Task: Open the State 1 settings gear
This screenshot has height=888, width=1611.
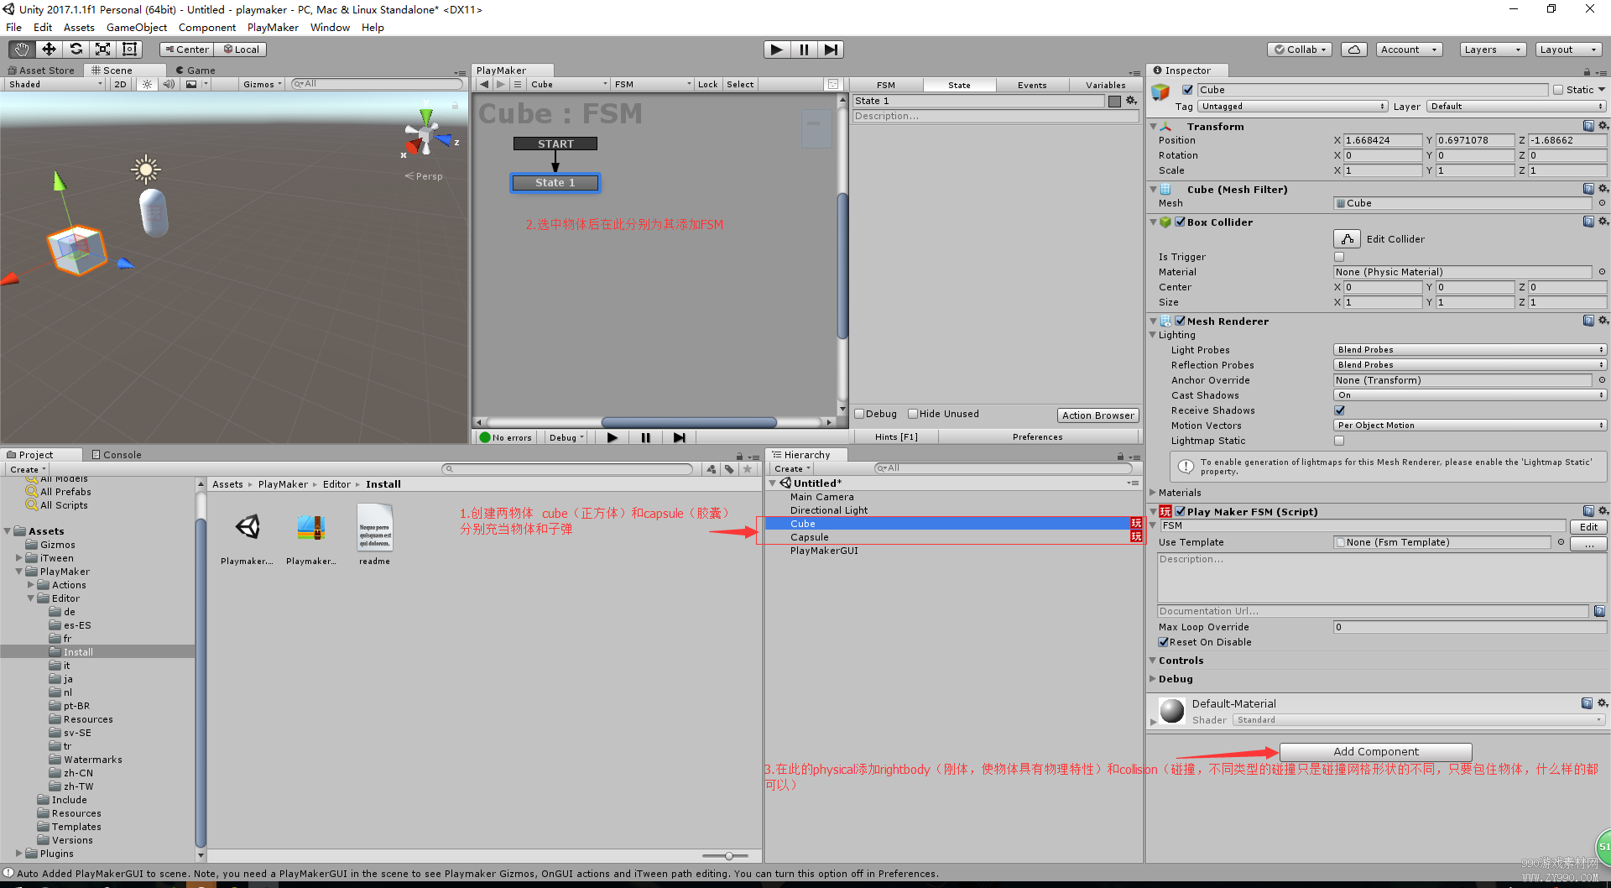Action: (x=1131, y=101)
